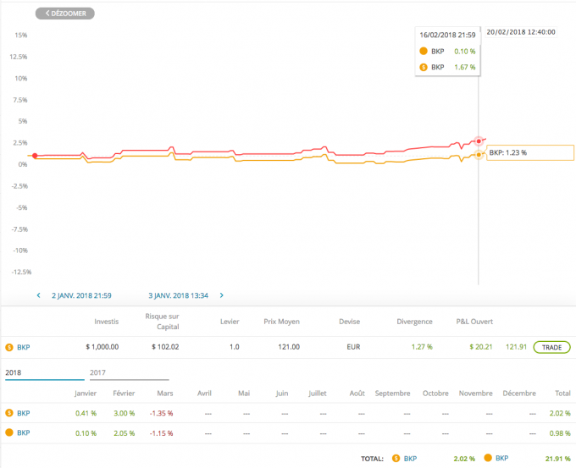This screenshot has width=576, height=468.
Task: Click the red line marker at cursor
Action: point(479,141)
